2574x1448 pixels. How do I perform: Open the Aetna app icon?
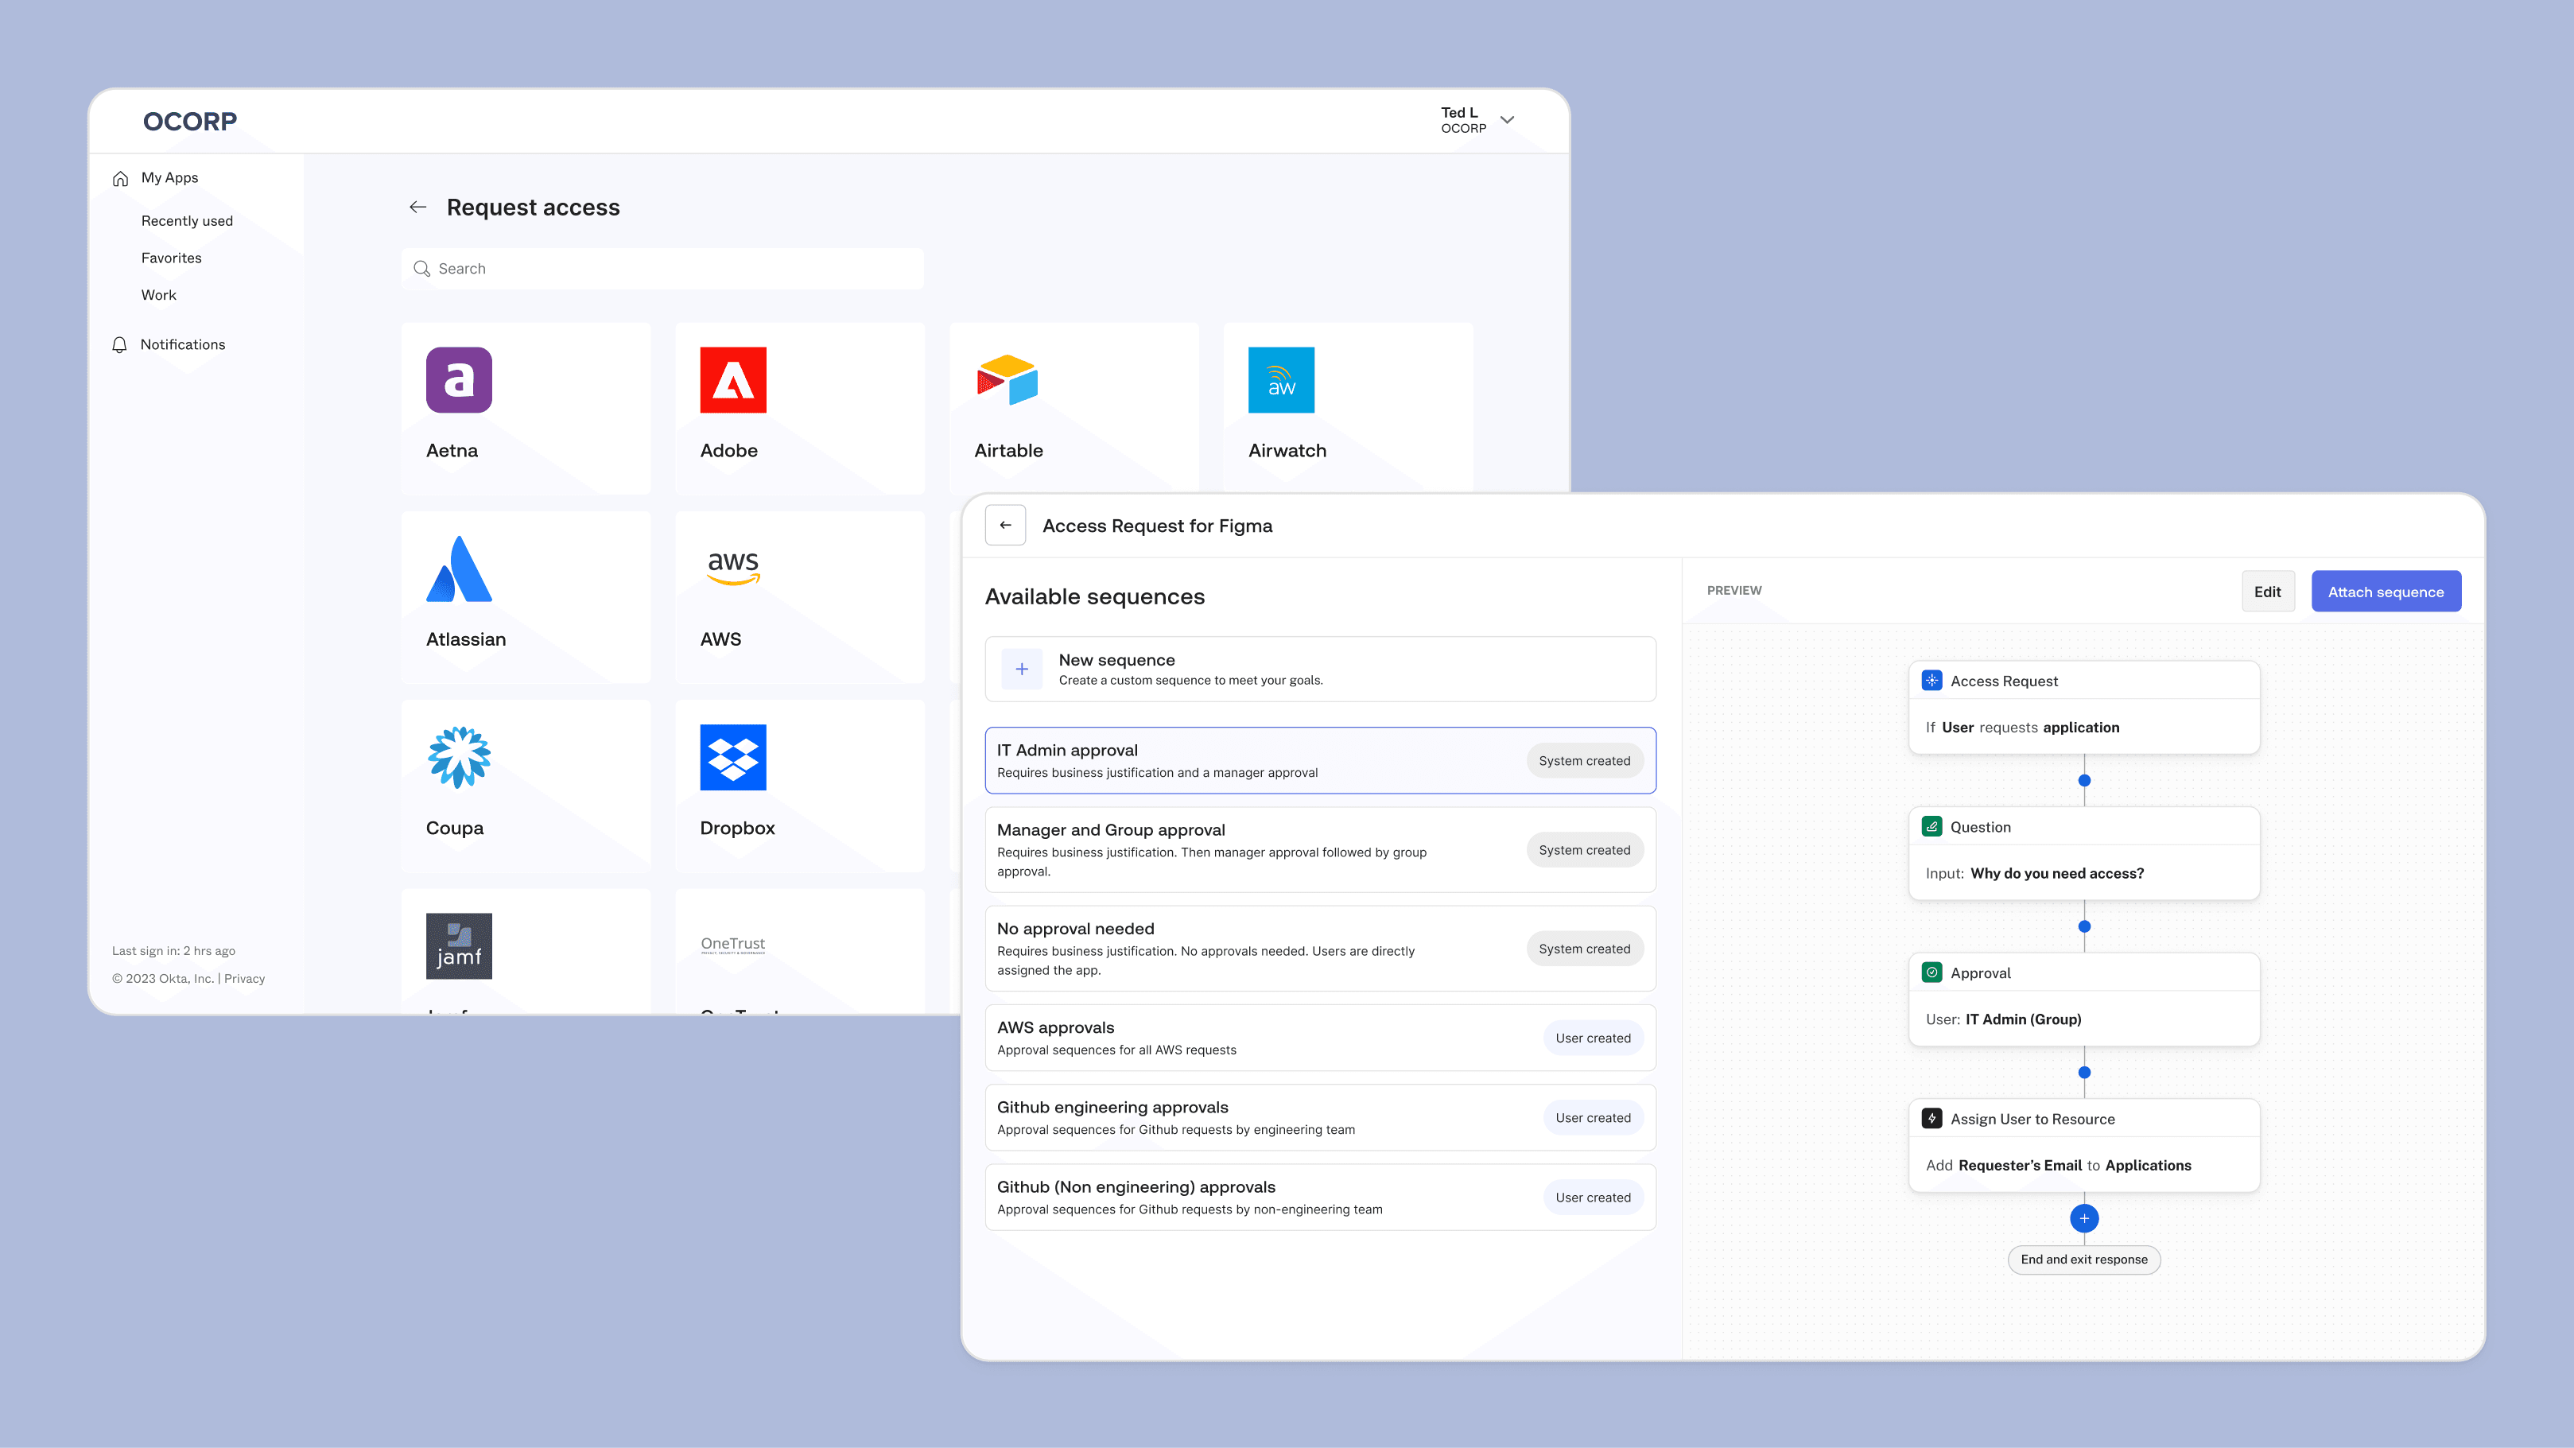pyautogui.click(x=459, y=380)
